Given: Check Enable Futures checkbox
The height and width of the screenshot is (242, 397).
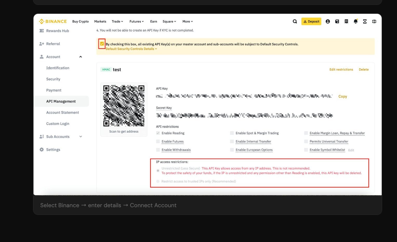Looking at the screenshot, I should tap(158, 142).
